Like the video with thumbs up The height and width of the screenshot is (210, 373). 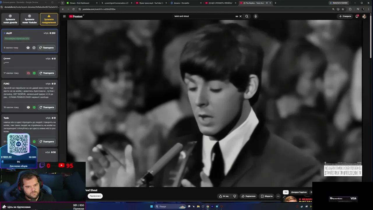point(224,196)
